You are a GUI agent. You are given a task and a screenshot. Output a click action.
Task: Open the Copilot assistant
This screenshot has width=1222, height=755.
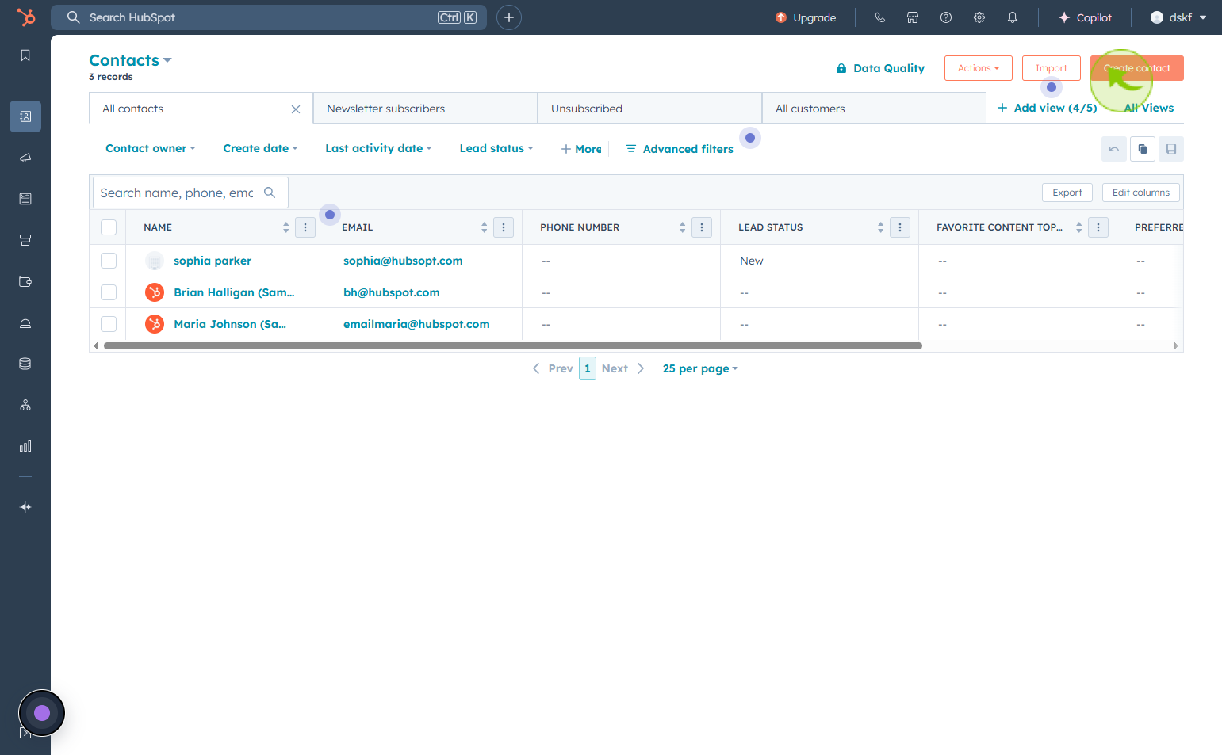[x=1085, y=17]
